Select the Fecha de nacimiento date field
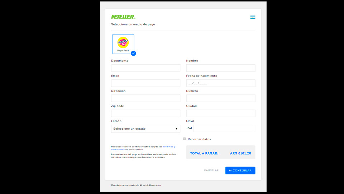This screenshot has height=194, width=344. tap(221, 83)
